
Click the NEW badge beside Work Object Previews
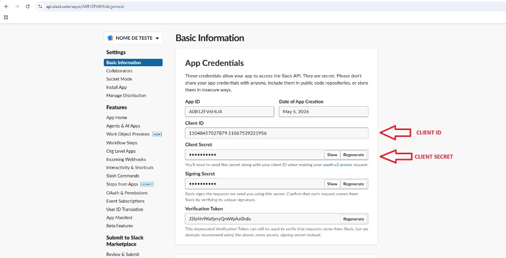pos(157,134)
